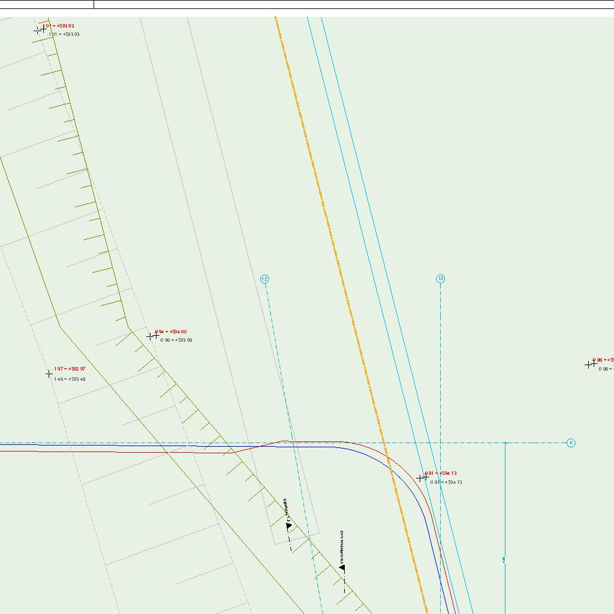
Task: Select the left grid 12 bubble
Action: pyautogui.click(x=264, y=279)
